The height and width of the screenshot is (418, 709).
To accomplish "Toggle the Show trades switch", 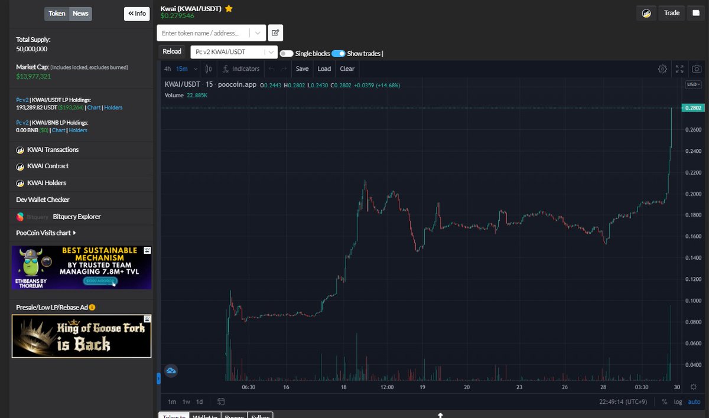I will pyautogui.click(x=339, y=54).
